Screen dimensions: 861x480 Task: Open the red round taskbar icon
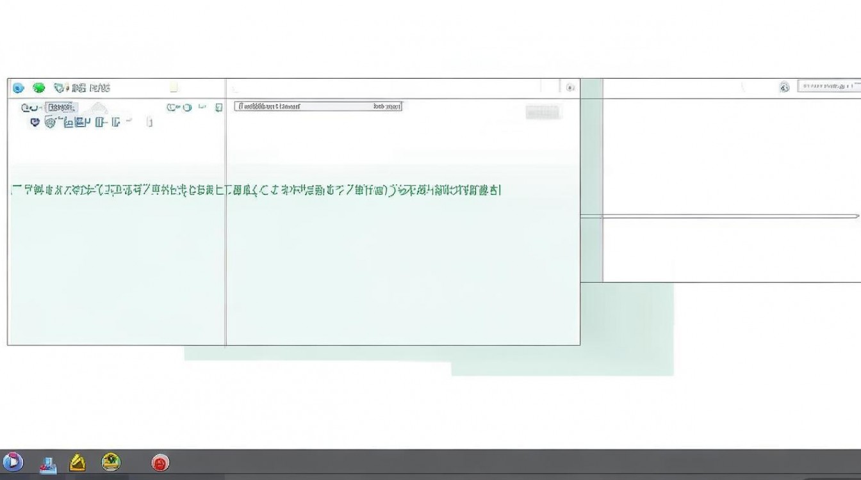pyautogui.click(x=160, y=463)
